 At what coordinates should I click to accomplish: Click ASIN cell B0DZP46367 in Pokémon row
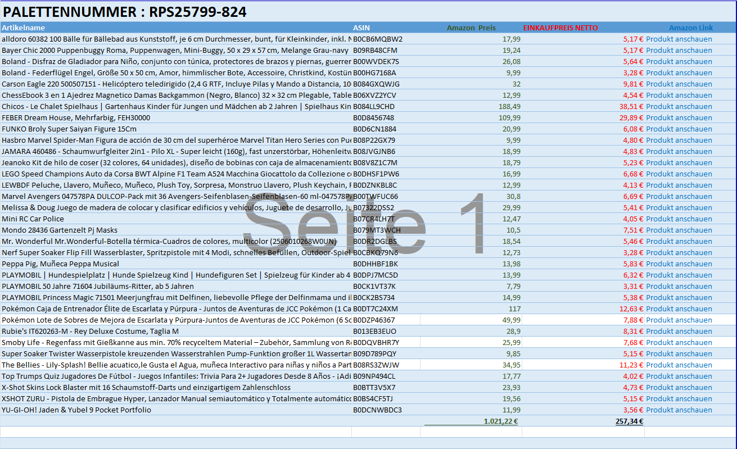pos(374,320)
